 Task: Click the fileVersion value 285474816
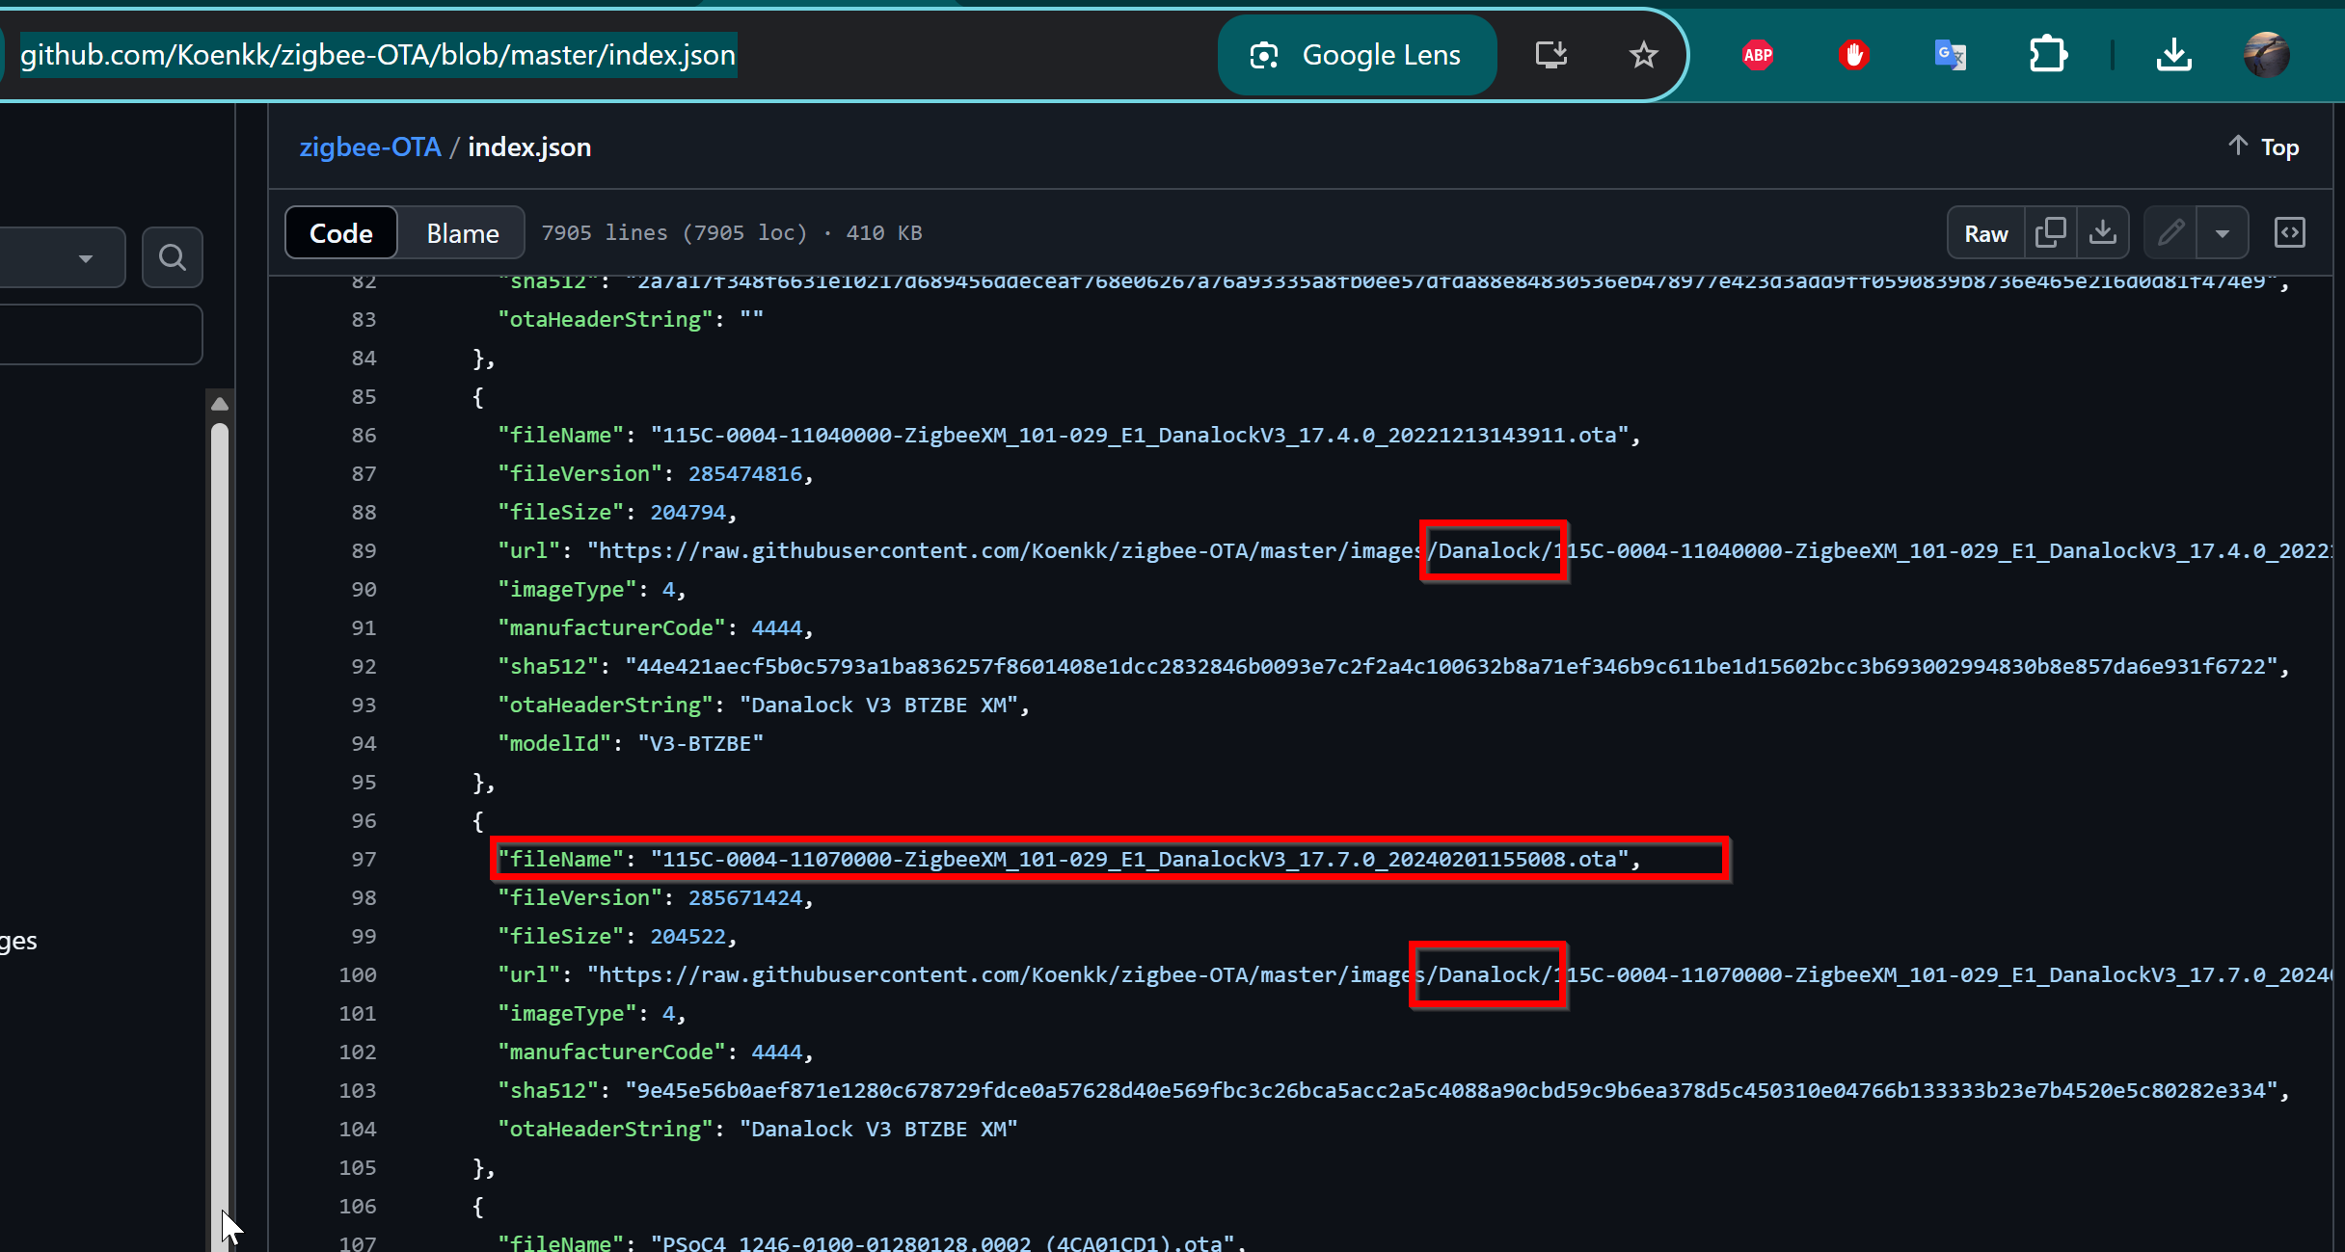click(x=745, y=474)
